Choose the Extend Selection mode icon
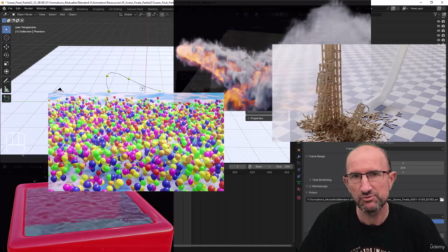 pyautogui.click(x=8, y=20)
